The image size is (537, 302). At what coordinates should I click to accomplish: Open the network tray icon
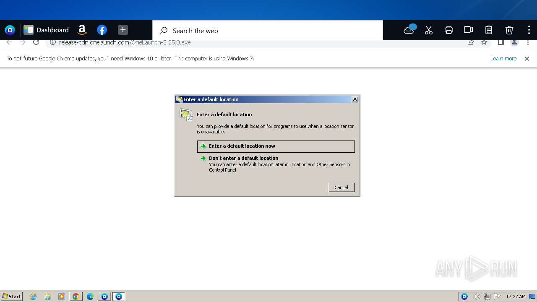487,297
